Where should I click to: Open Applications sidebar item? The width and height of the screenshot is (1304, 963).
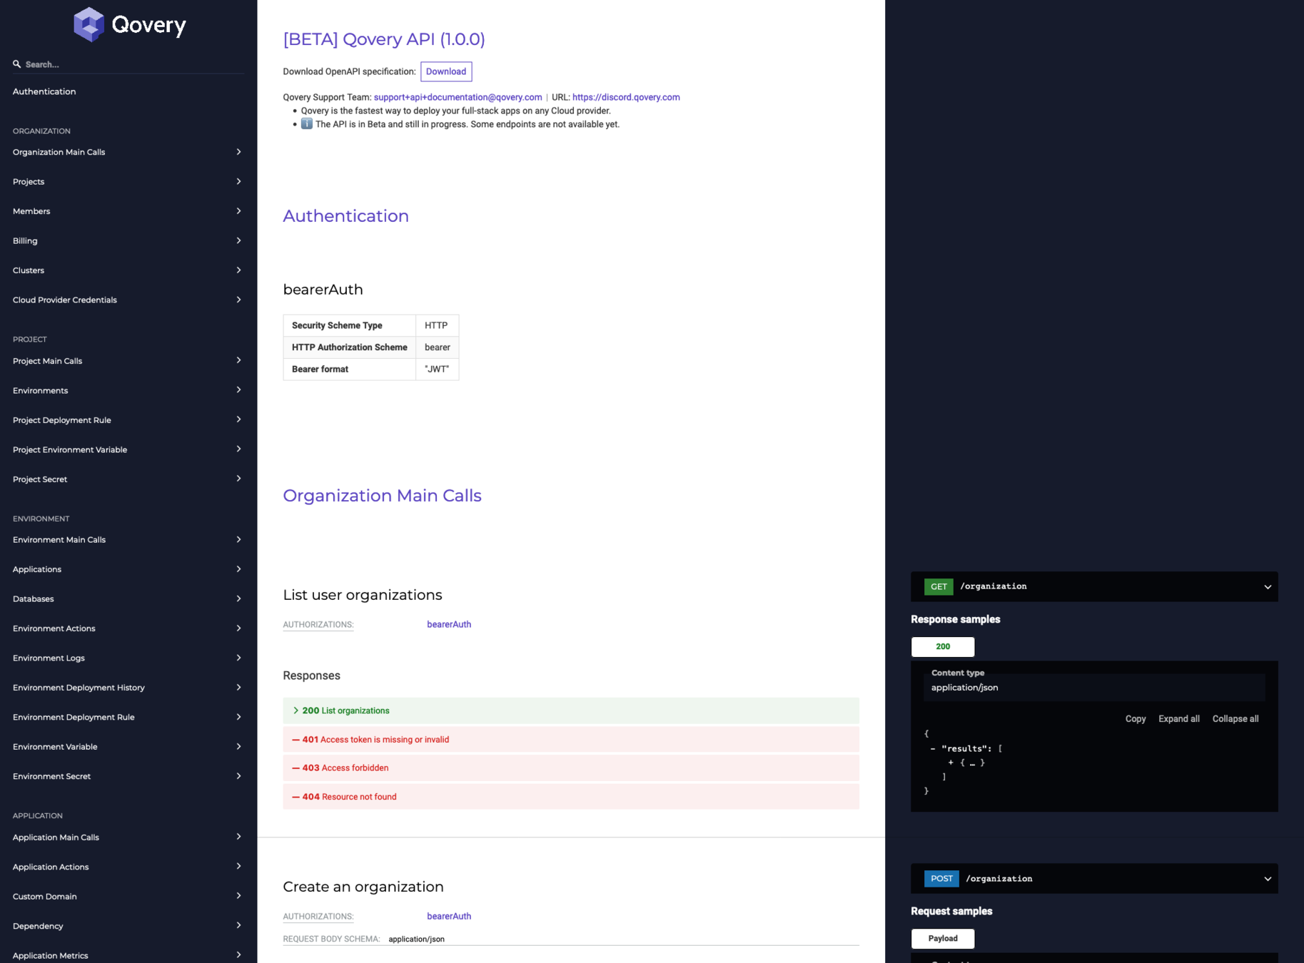coord(128,569)
